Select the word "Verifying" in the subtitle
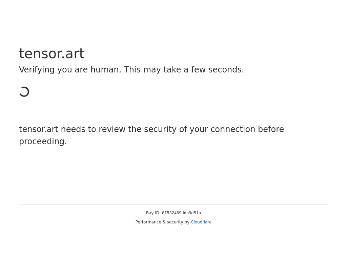Viewport: 347px width, 260px height. [x=37, y=70]
